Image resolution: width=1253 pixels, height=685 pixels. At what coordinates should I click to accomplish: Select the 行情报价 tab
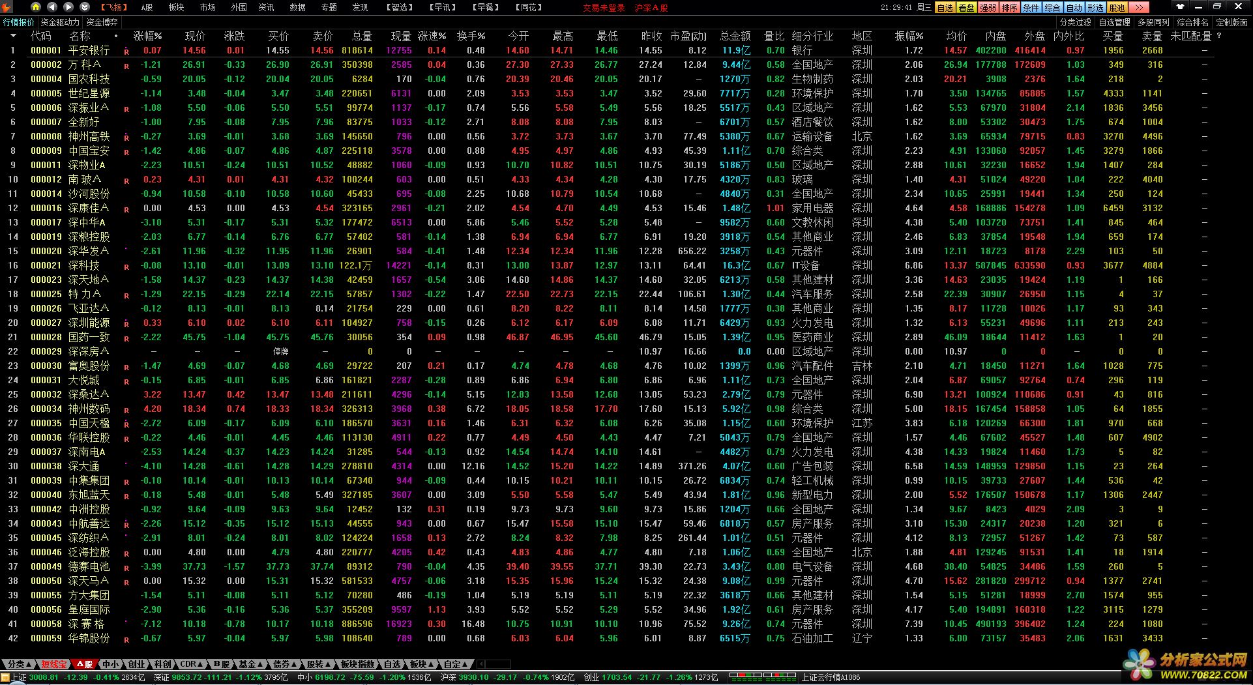point(19,22)
